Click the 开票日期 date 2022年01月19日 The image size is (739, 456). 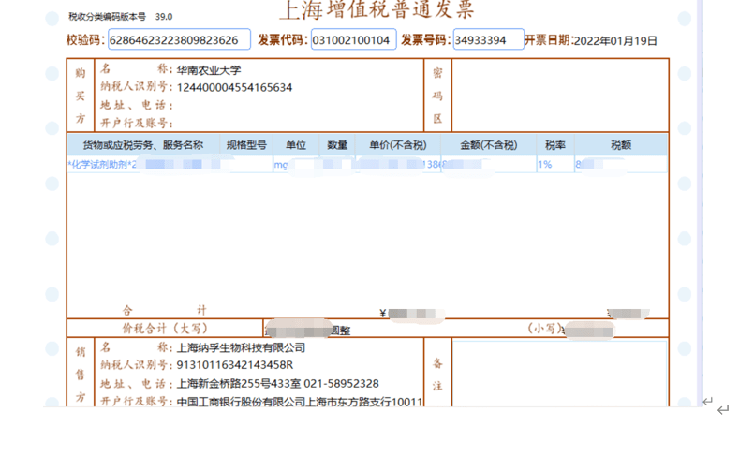[615, 40]
